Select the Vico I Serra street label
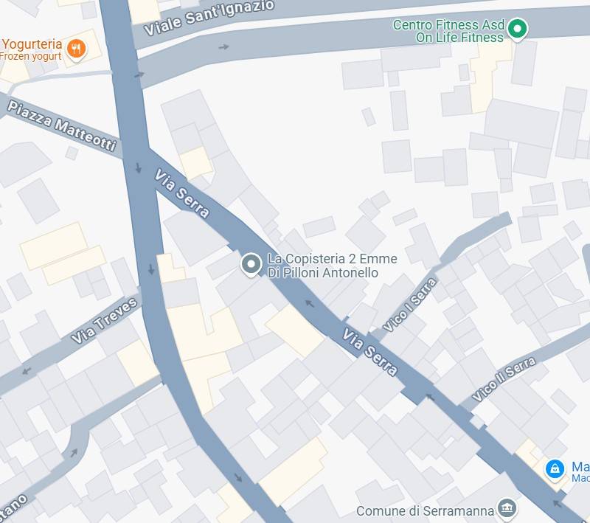Viewport: 590px width, 523px height. tap(410, 305)
